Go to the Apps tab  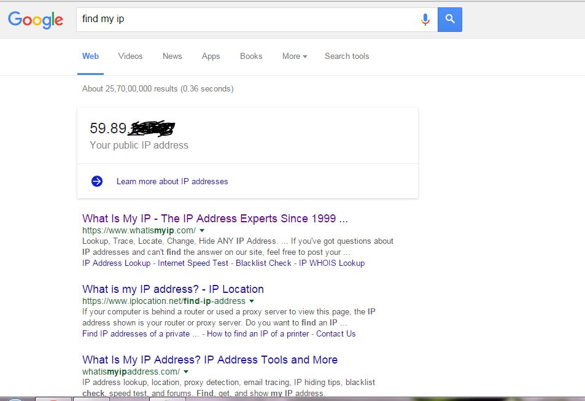(x=211, y=56)
